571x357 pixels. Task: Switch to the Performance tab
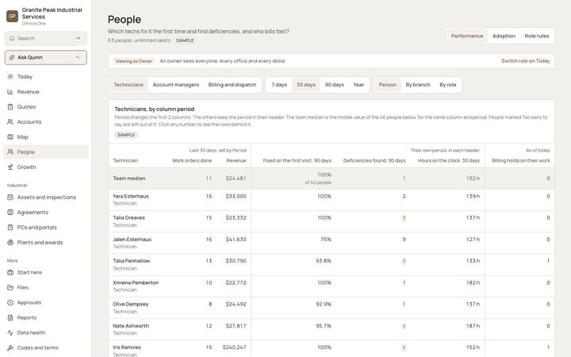pyautogui.click(x=467, y=36)
